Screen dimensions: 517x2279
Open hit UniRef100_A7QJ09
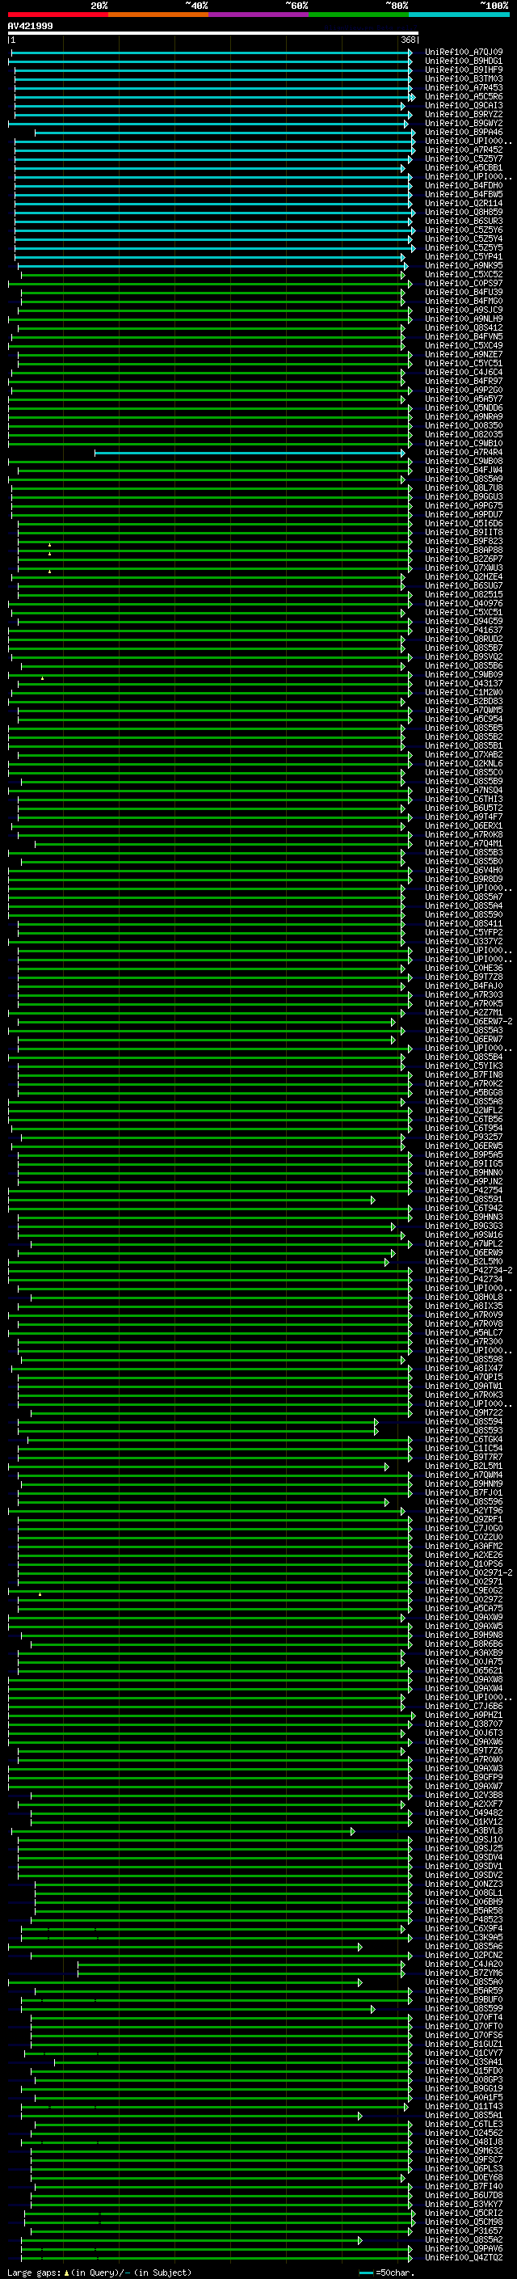tap(463, 53)
